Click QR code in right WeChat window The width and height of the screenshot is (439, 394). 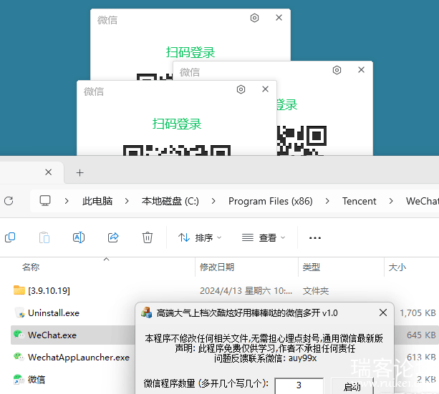coord(301,141)
